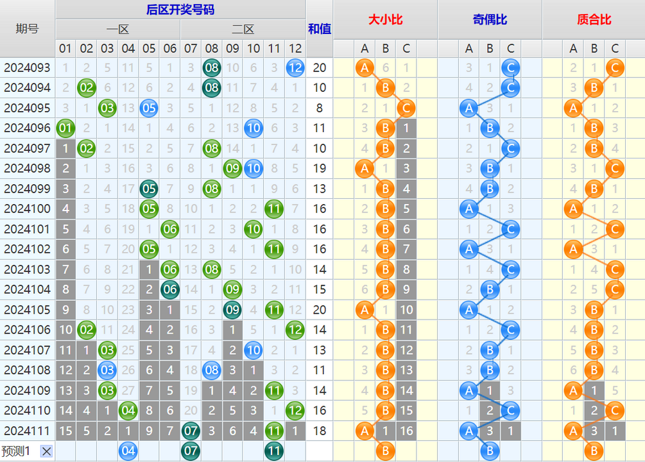The width and height of the screenshot is (645, 462).
Task: Click the 期号 column header
Action: 27,28
